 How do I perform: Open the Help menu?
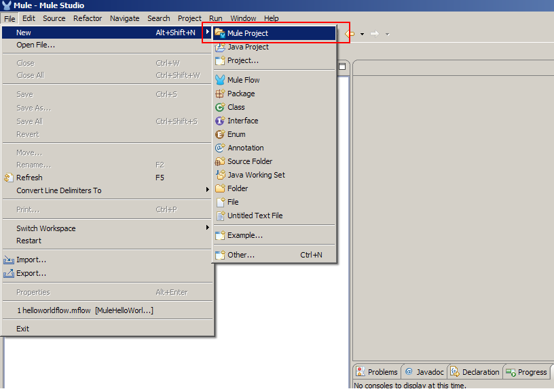pyautogui.click(x=272, y=18)
